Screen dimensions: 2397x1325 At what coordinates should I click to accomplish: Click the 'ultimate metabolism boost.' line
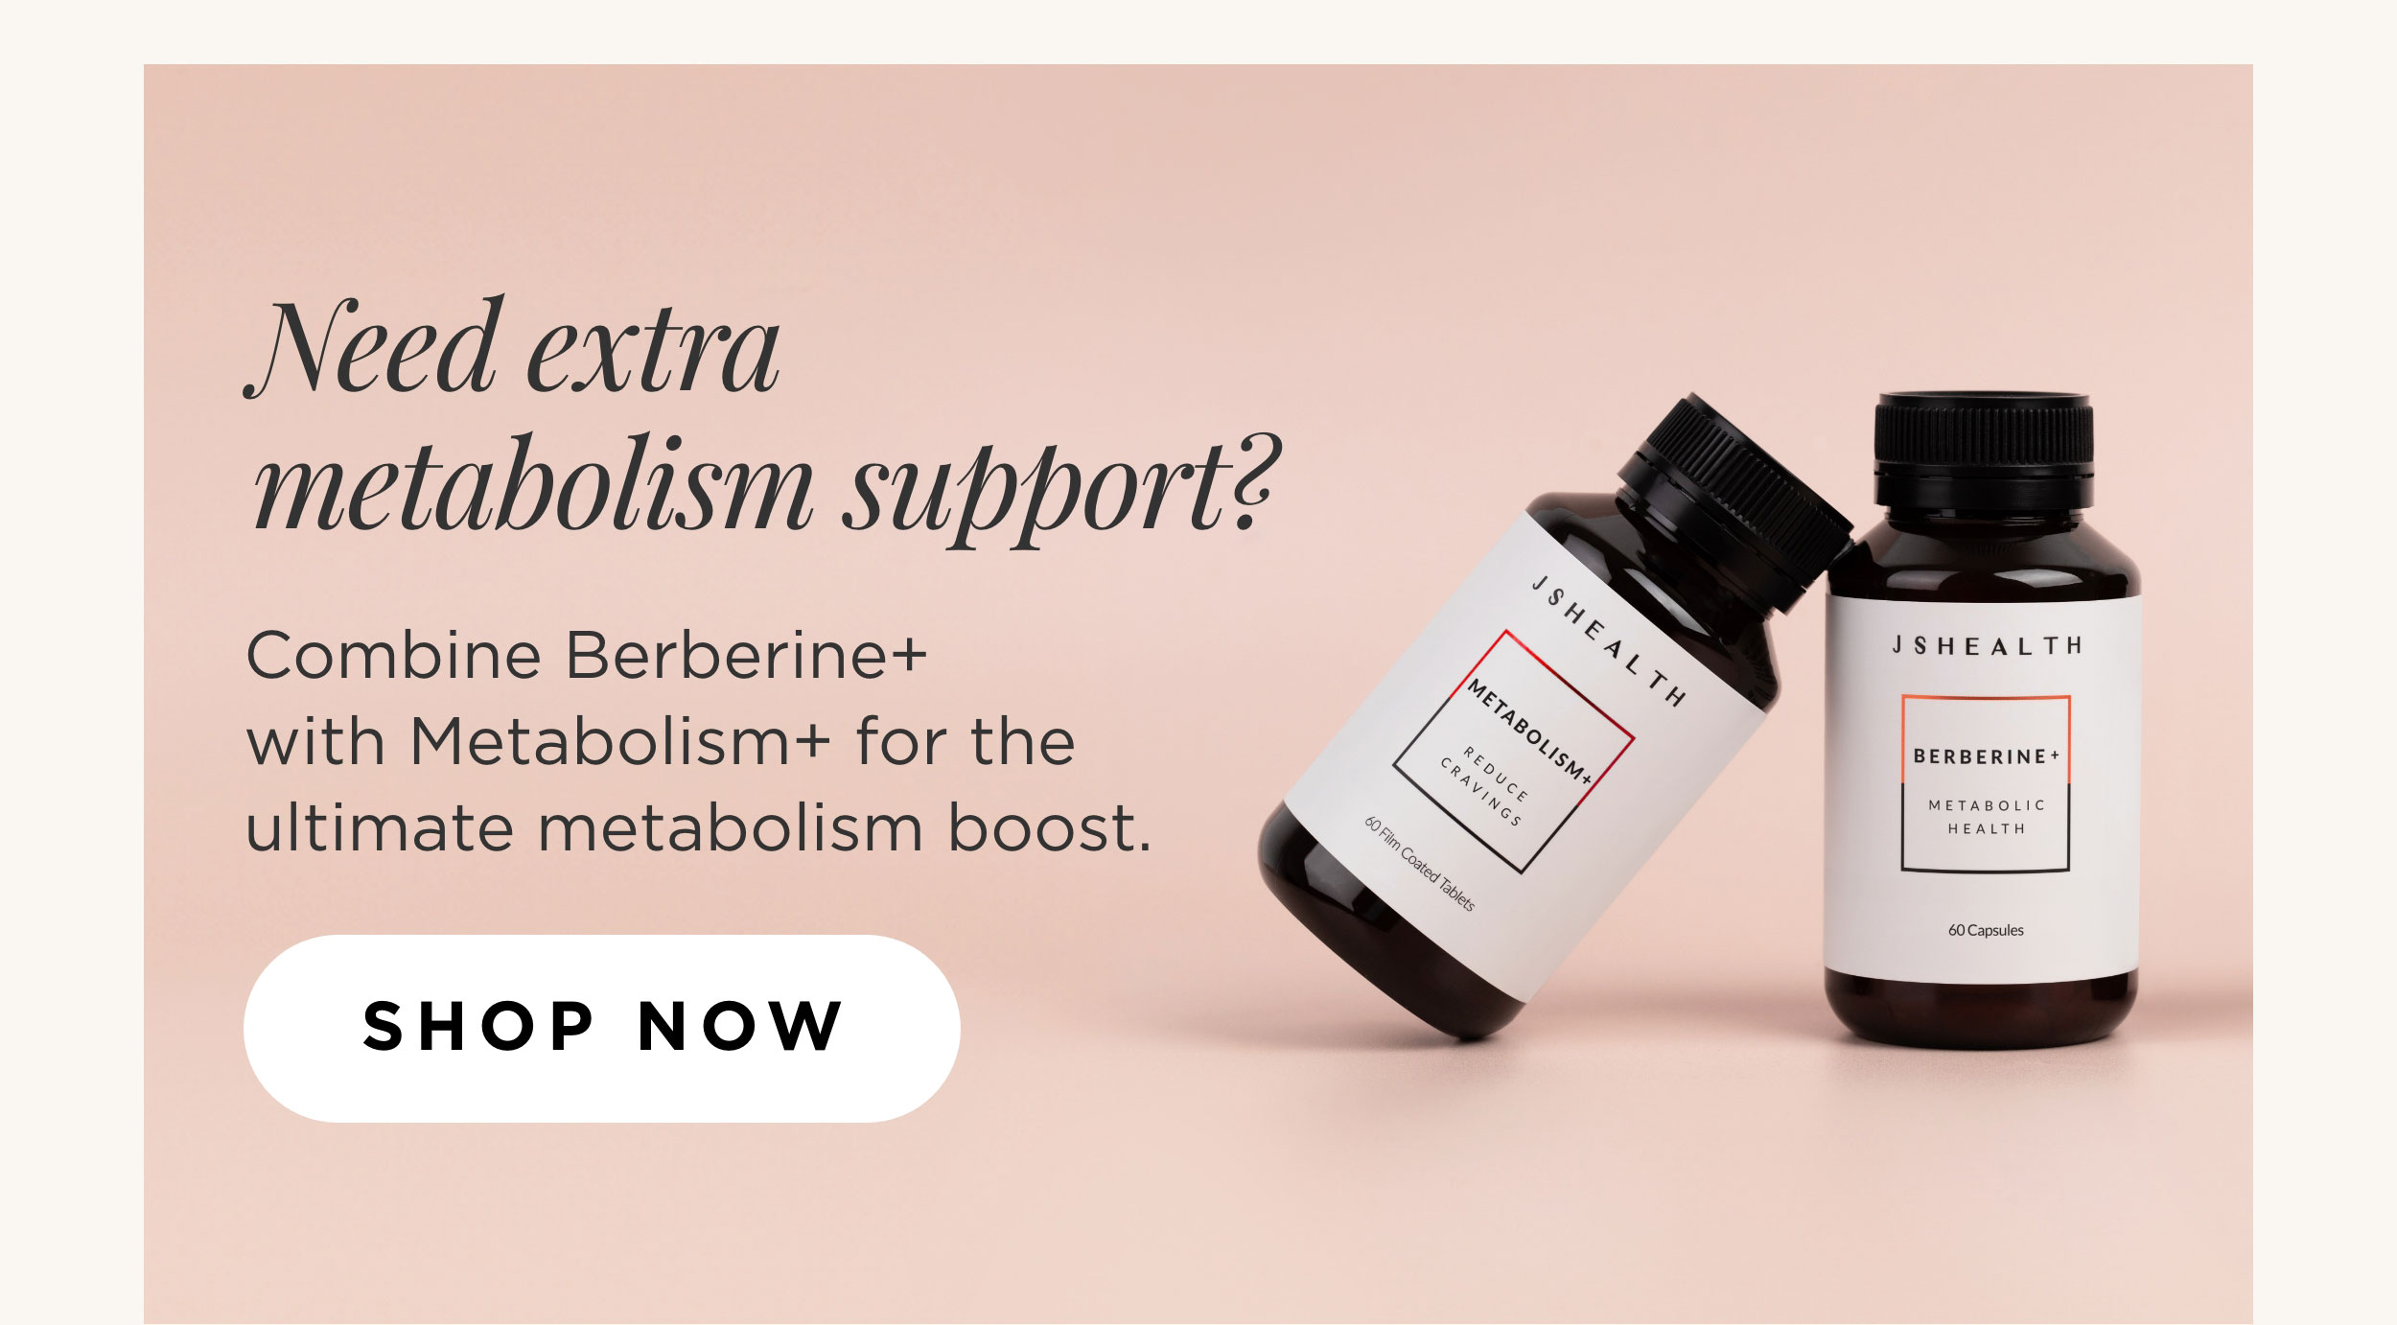[x=699, y=828]
